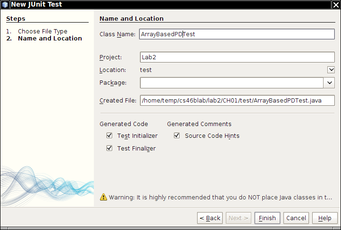
Task: Toggle the Test Initializer checkbox
Action: 109,135
